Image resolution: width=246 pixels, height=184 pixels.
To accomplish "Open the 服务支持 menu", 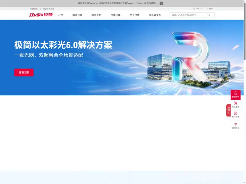I will [96, 15].
